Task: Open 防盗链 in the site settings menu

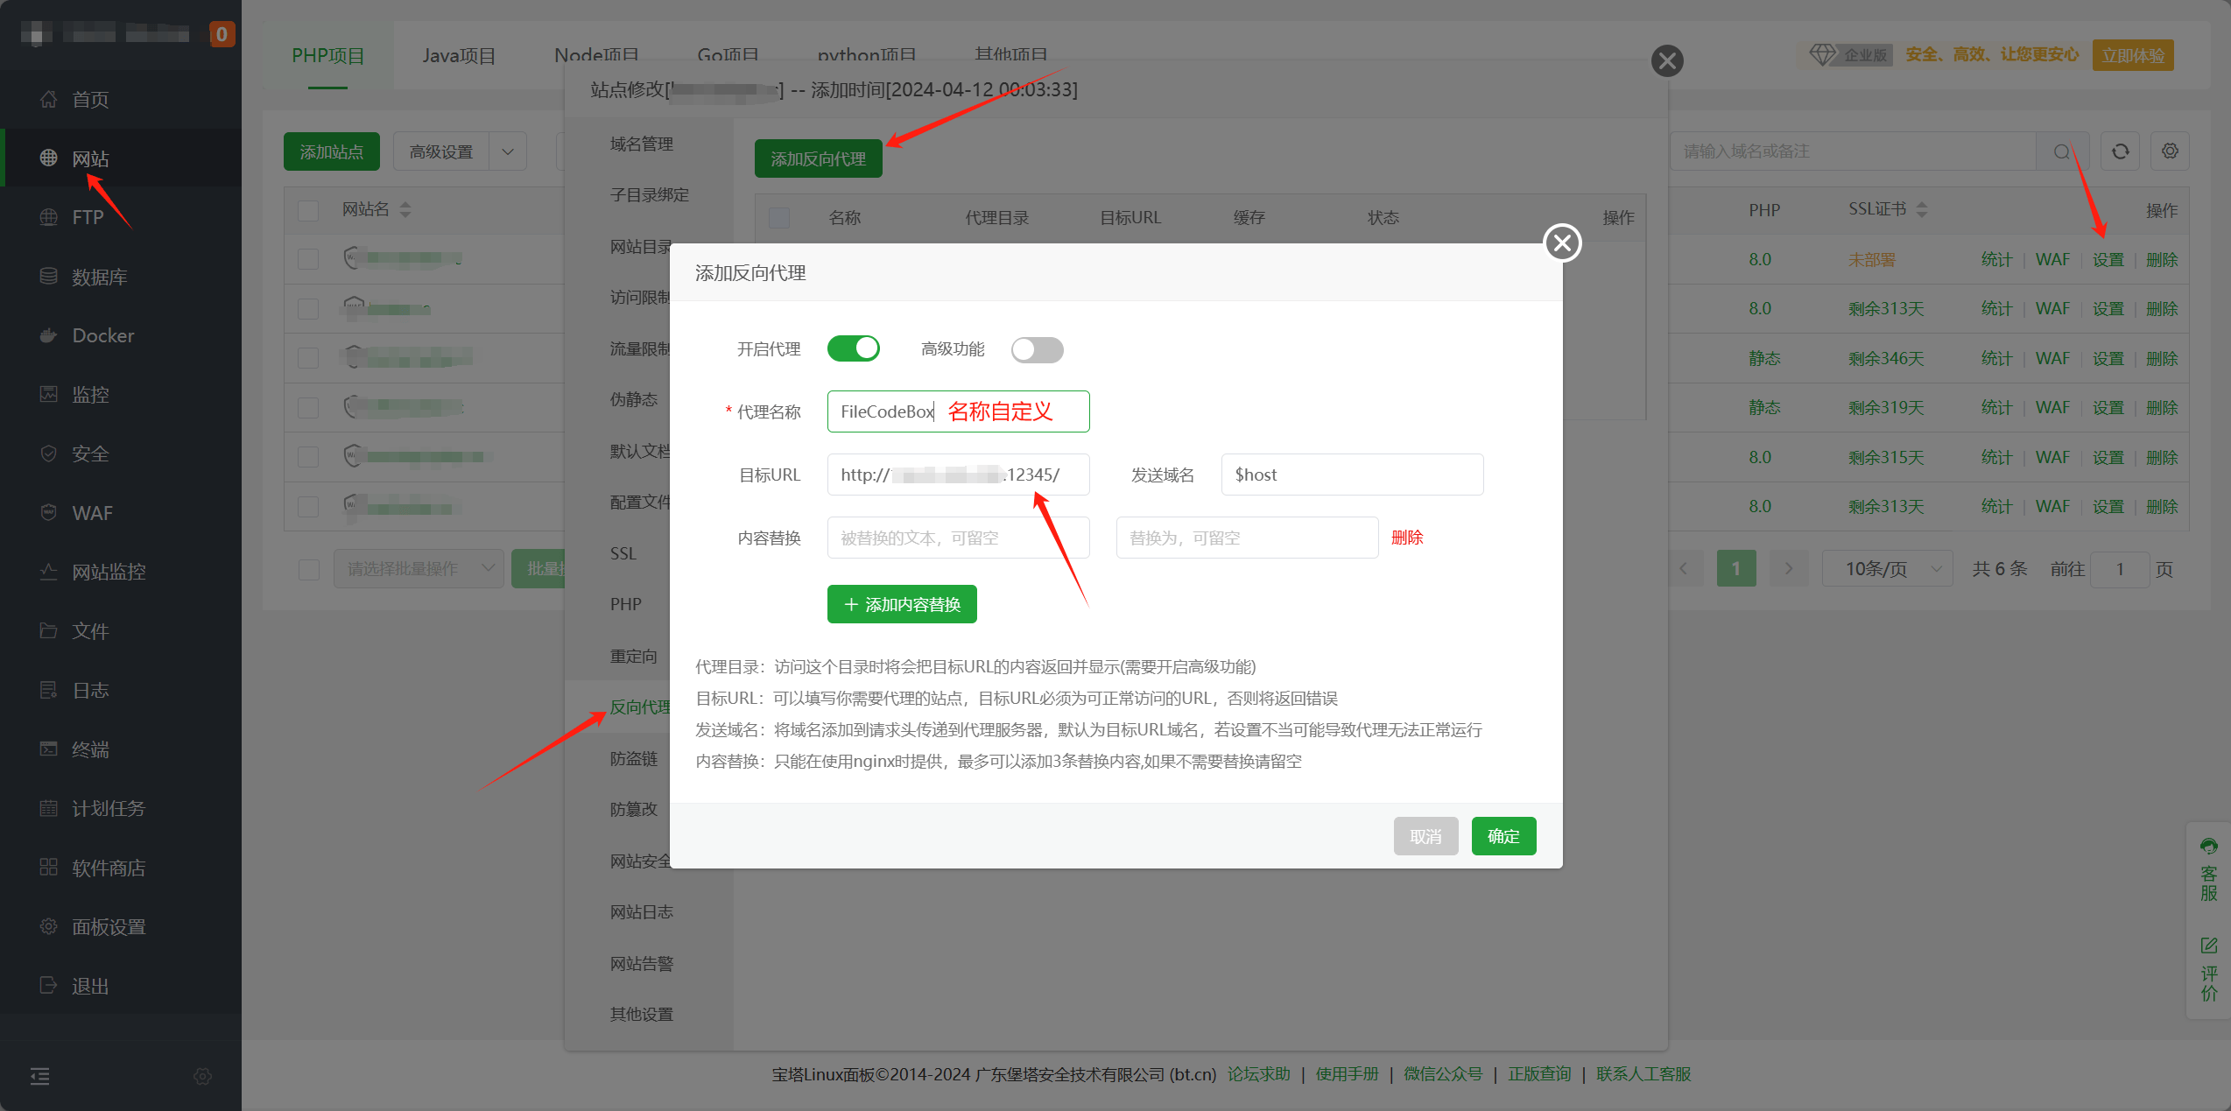Action: (x=634, y=758)
